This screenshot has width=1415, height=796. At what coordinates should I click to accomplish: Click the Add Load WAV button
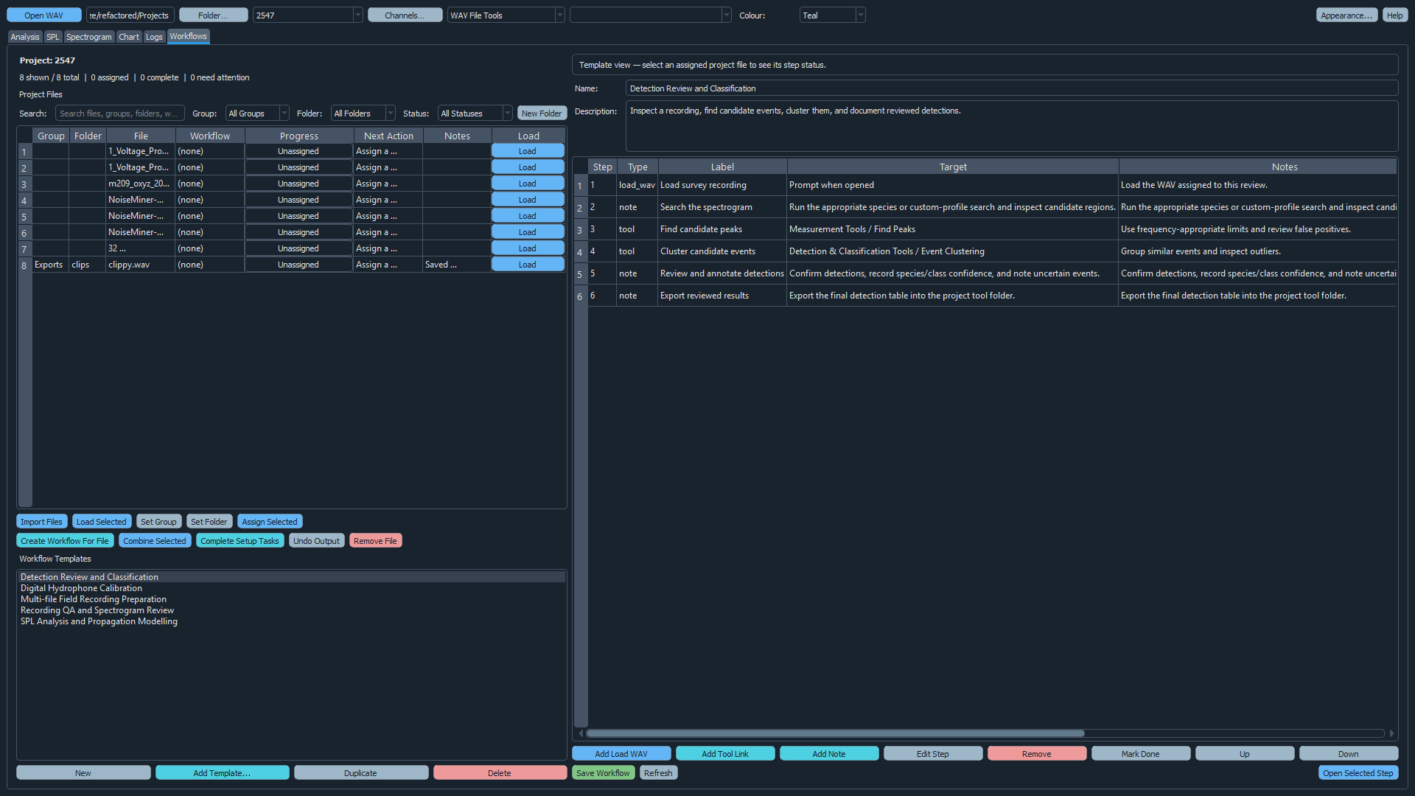621,754
